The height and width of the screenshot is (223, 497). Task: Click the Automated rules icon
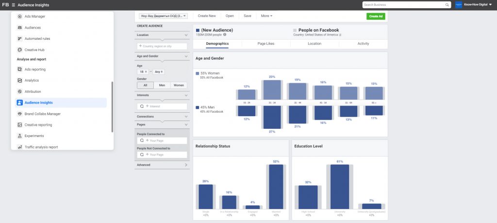(x=19, y=39)
